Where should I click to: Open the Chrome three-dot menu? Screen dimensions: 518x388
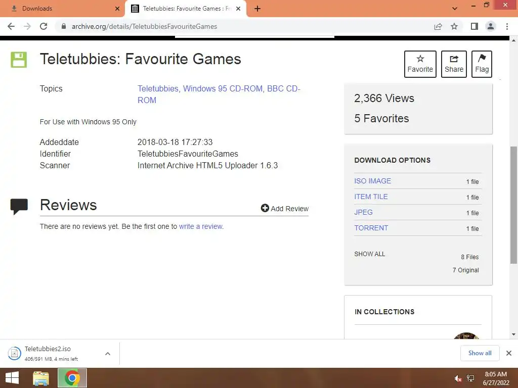(507, 26)
